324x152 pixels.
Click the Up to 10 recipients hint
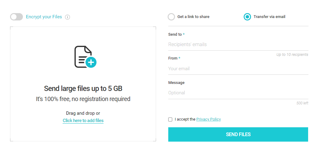(292, 55)
